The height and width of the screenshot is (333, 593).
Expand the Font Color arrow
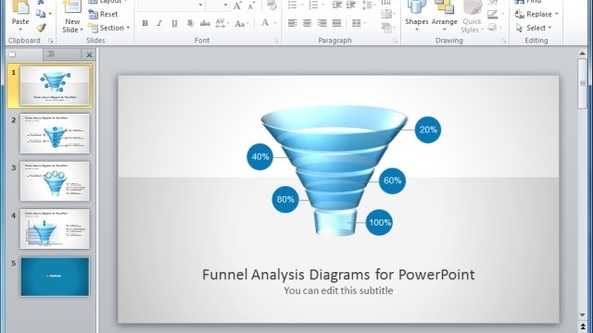point(275,23)
